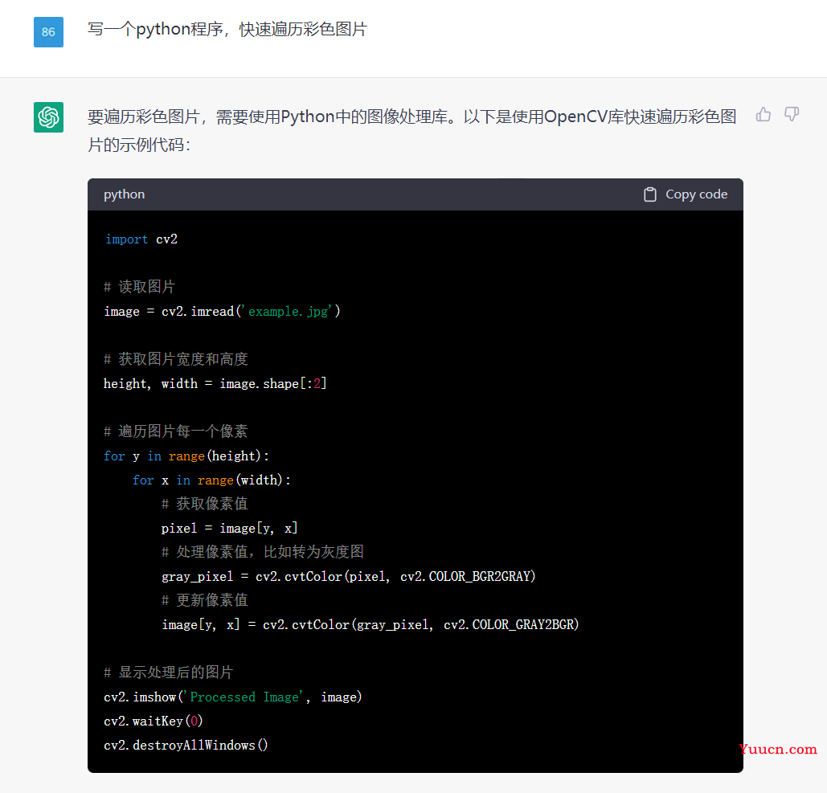The width and height of the screenshot is (827, 793).
Task: Click the 'pixel = image[y, x]' line
Action: coord(229,529)
